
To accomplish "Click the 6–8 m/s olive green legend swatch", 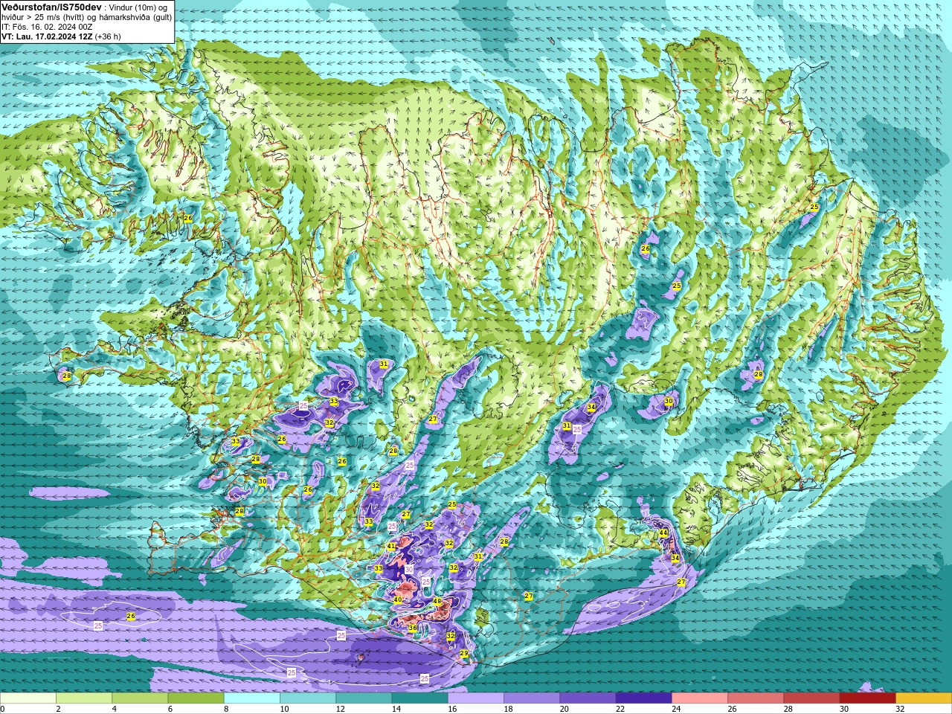I will [196, 698].
